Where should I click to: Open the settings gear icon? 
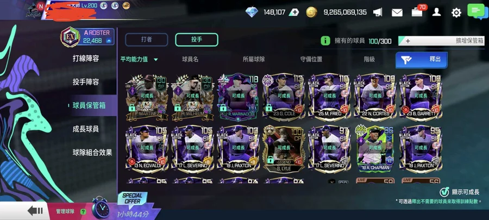[x=456, y=13]
